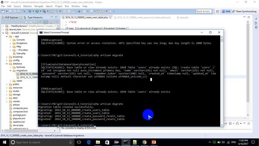Show hidden system tray icons

pos(210,142)
